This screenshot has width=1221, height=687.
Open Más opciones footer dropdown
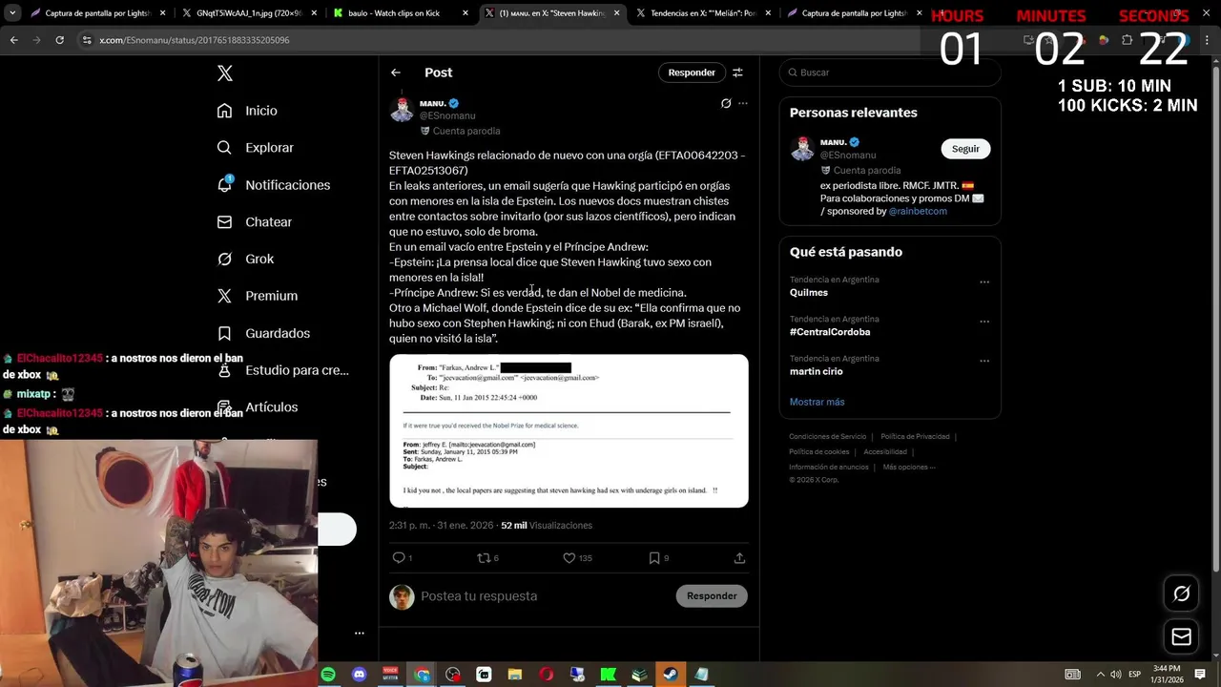coord(909,468)
